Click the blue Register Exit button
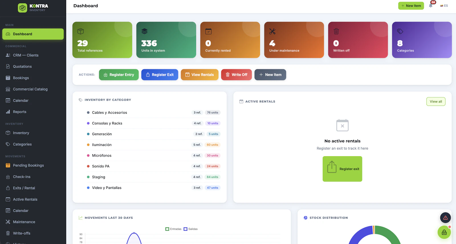Screen dimensions: 456x244 coord(160,75)
